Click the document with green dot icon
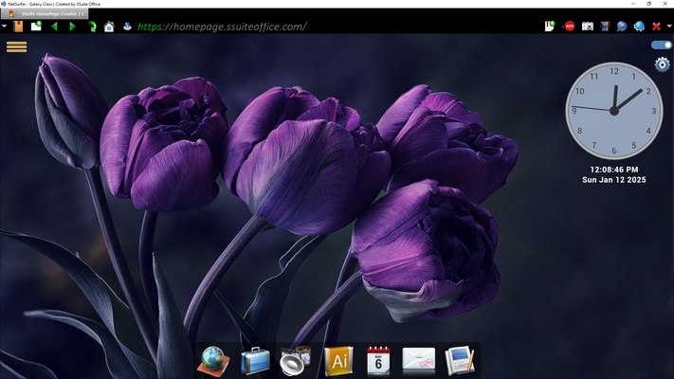The height and width of the screenshot is (379, 674). [x=550, y=27]
